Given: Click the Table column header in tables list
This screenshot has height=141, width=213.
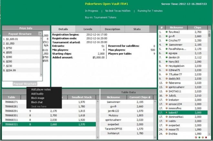Looking at the screenshot, I should click(11, 97).
